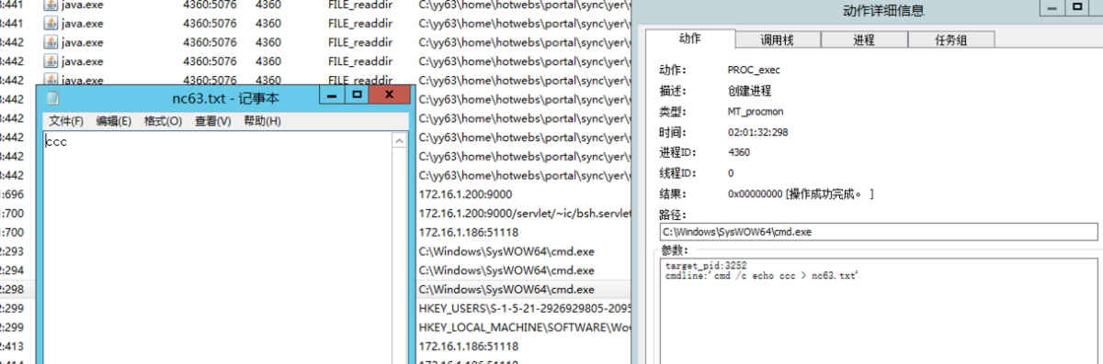
Task: Click the first FILE_readdir cell
Action: click(x=359, y=5)
